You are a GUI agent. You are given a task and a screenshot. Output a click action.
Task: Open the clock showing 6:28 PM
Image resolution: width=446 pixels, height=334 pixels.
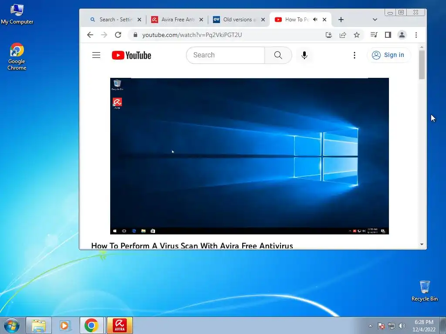coord(424,326)
